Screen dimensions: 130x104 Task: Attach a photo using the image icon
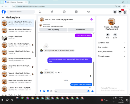point(44,91)
